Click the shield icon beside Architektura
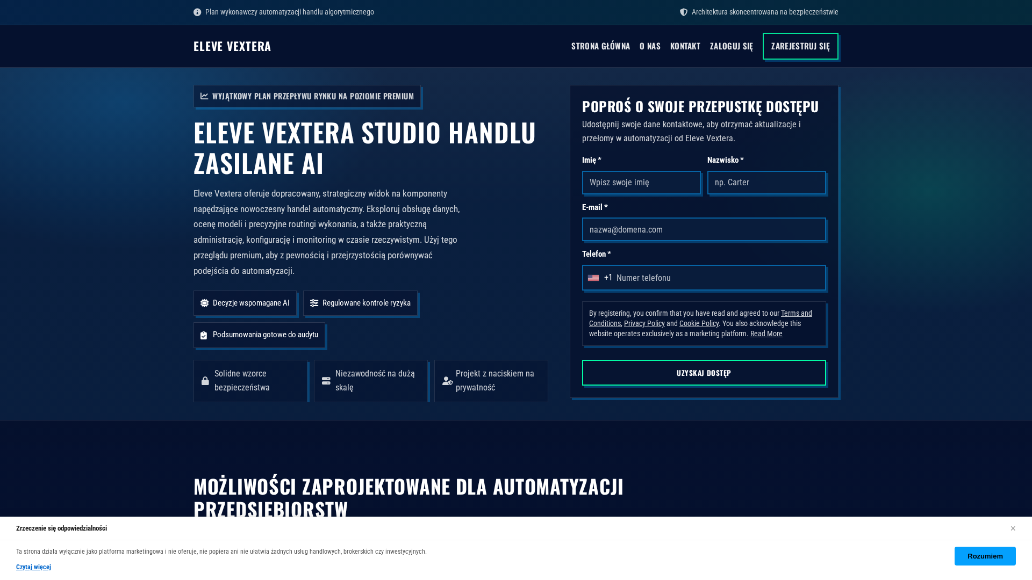This screenshot has height=580, width=1032. click(684, 12)
